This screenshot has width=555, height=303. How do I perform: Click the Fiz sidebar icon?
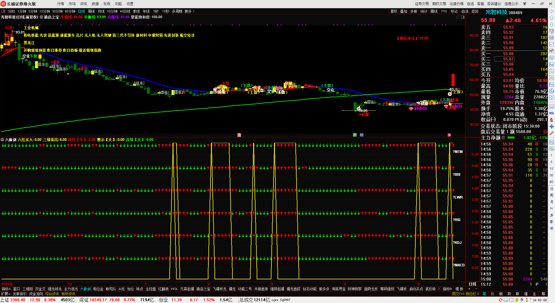(552, 85)
